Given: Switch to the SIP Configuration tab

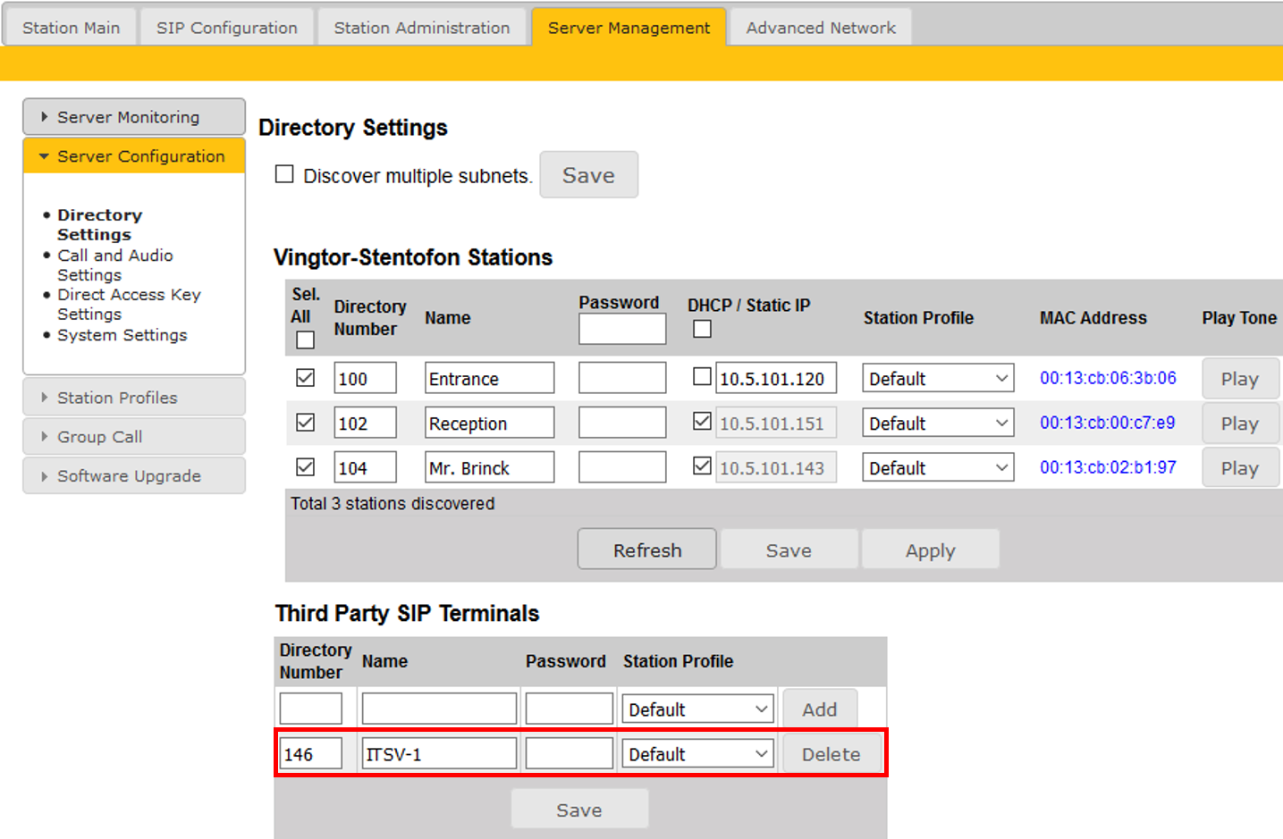Looking at the screenshot, I should (x=226, y=28).
